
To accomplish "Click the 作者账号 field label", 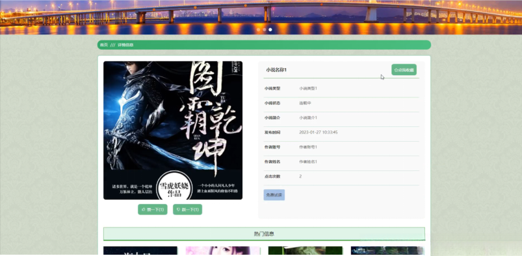I will [x=272, y=146].
